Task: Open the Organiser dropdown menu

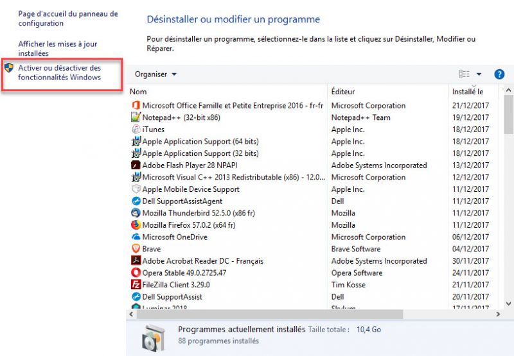Action: click(155, 74)
